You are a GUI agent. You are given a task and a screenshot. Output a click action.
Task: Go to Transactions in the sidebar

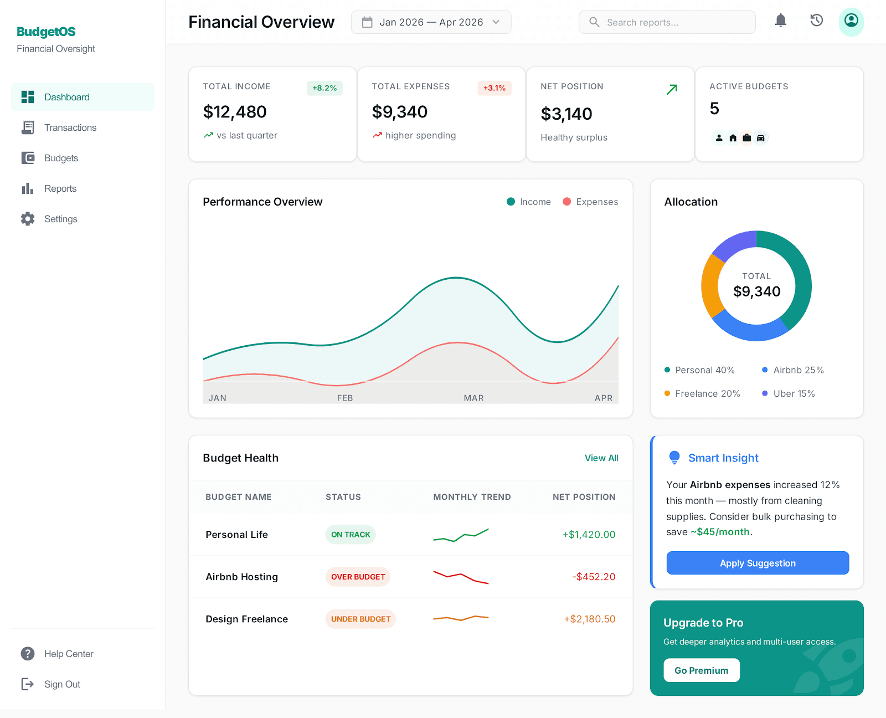coord(70,127)
